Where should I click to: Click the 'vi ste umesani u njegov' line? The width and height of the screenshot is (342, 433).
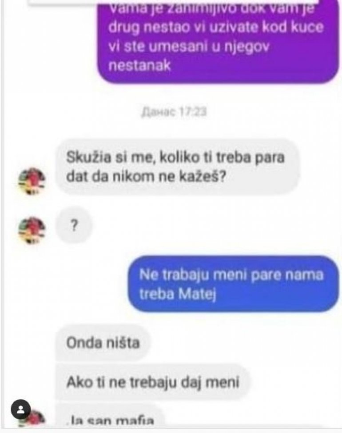click(188, 47)
